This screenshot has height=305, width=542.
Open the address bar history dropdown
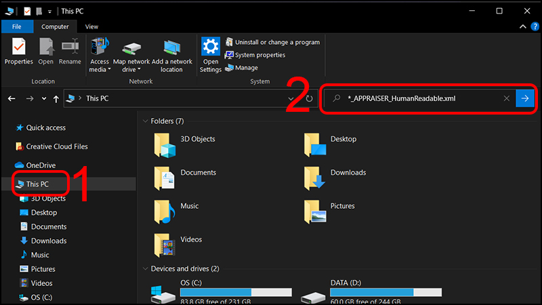(x=291, y=99)
